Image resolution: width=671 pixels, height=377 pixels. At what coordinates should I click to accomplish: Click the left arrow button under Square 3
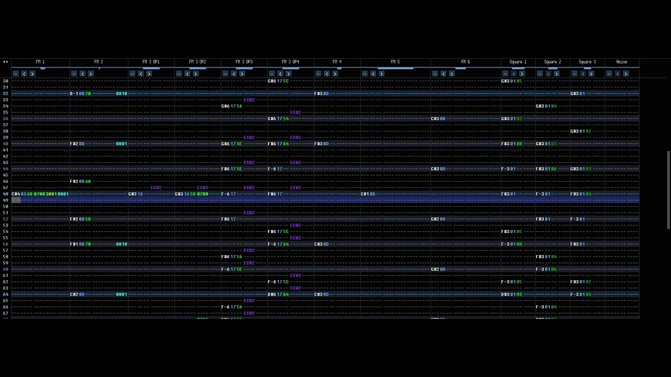pos(583,74)
